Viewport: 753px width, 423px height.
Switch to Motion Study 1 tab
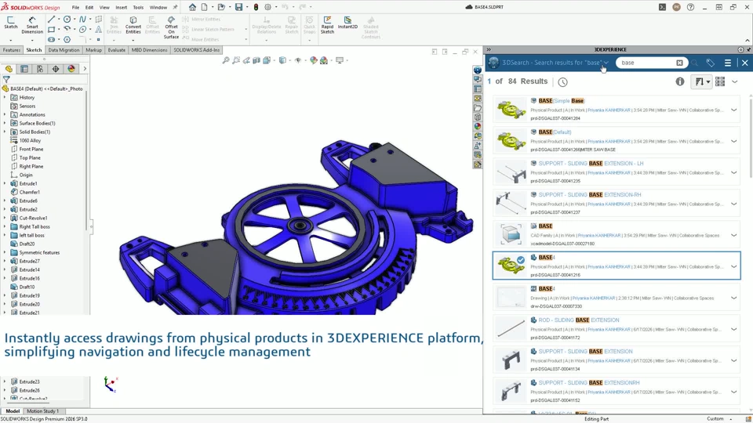click(42, 411)
